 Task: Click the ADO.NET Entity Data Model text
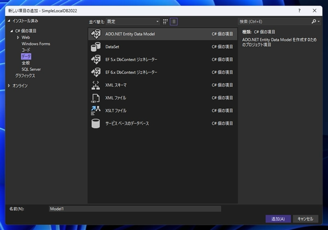(130, 34)
